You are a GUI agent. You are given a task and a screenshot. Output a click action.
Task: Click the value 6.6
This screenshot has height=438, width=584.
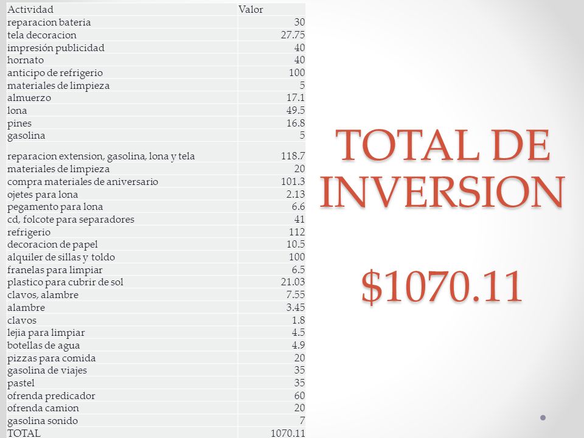[298, 206]
